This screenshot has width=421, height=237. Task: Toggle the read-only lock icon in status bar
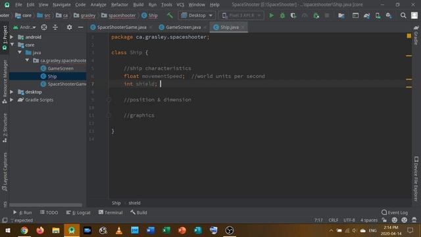384,220
